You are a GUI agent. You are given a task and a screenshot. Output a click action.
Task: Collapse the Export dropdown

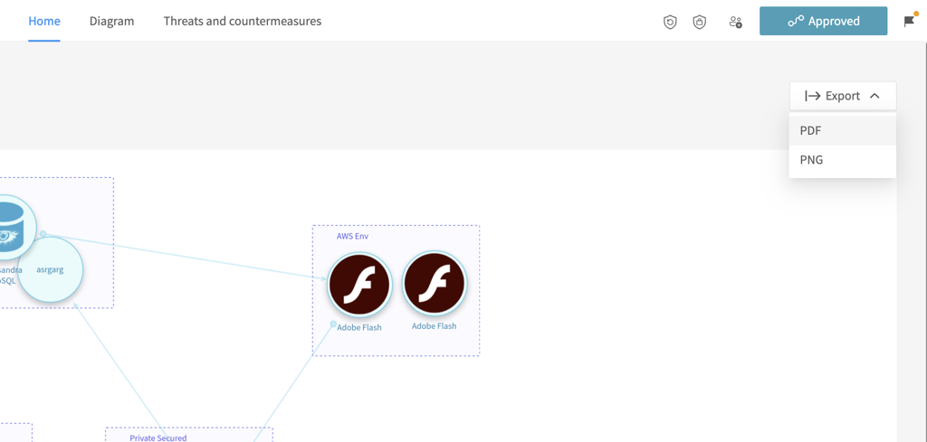843,96
